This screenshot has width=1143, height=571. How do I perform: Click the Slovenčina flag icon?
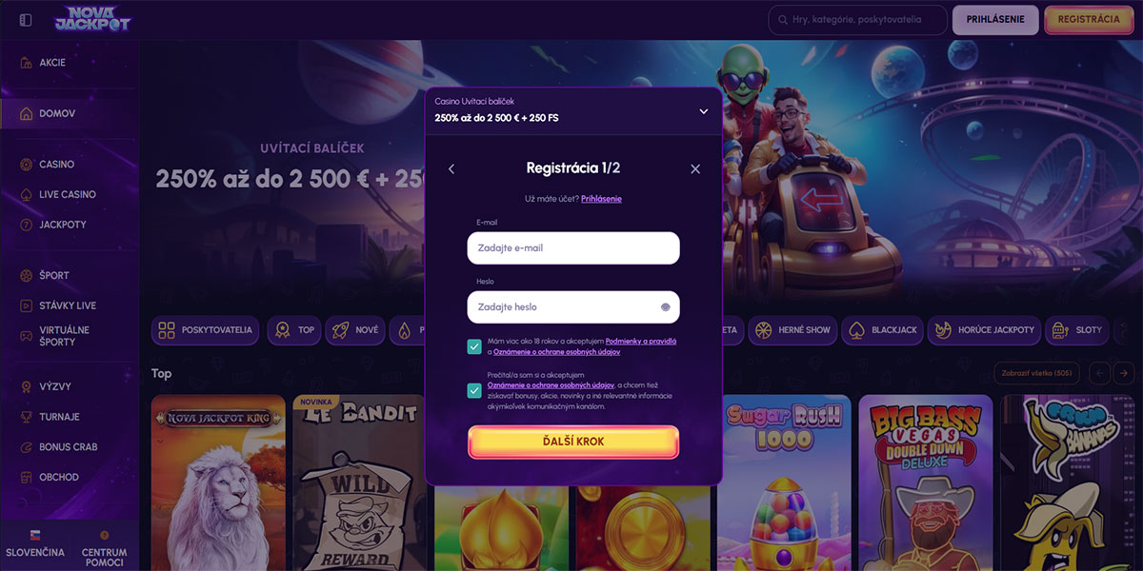[35, 536]
